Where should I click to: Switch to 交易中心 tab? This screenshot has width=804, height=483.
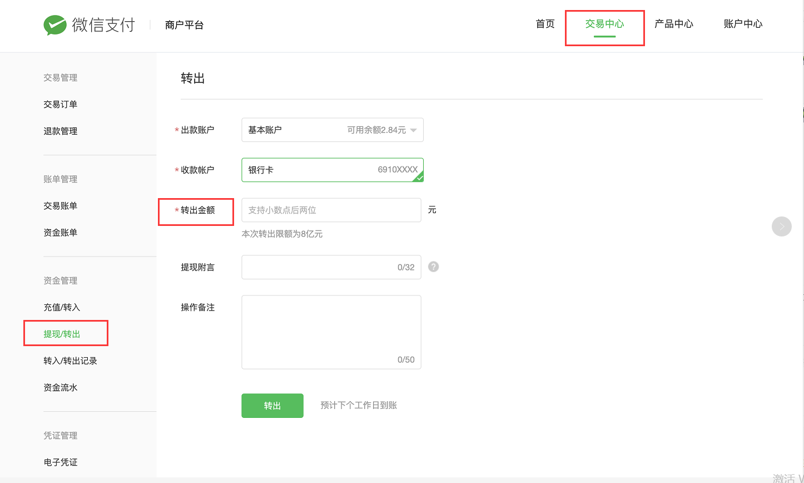(x=604, y=24)
